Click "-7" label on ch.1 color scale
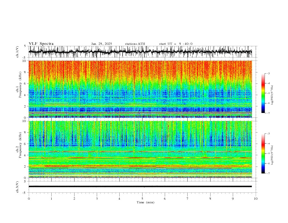The height and width of the screenshot is (223, 288). [268, 113]
